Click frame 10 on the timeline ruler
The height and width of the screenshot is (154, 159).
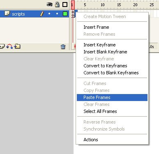[103, 5]
